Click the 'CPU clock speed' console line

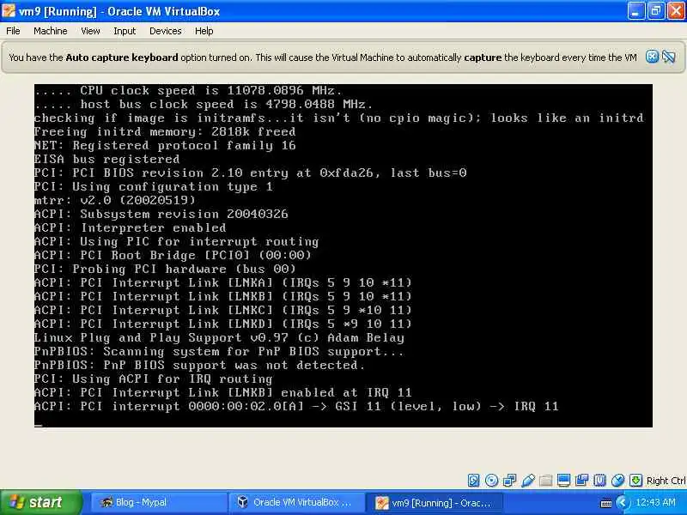tap(188, 91)
